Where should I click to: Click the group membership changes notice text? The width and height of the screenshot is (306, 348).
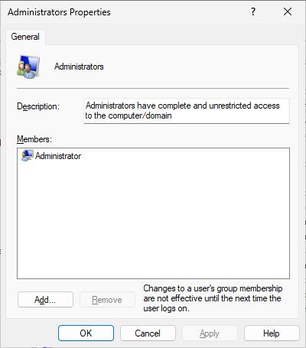point(213,298)
